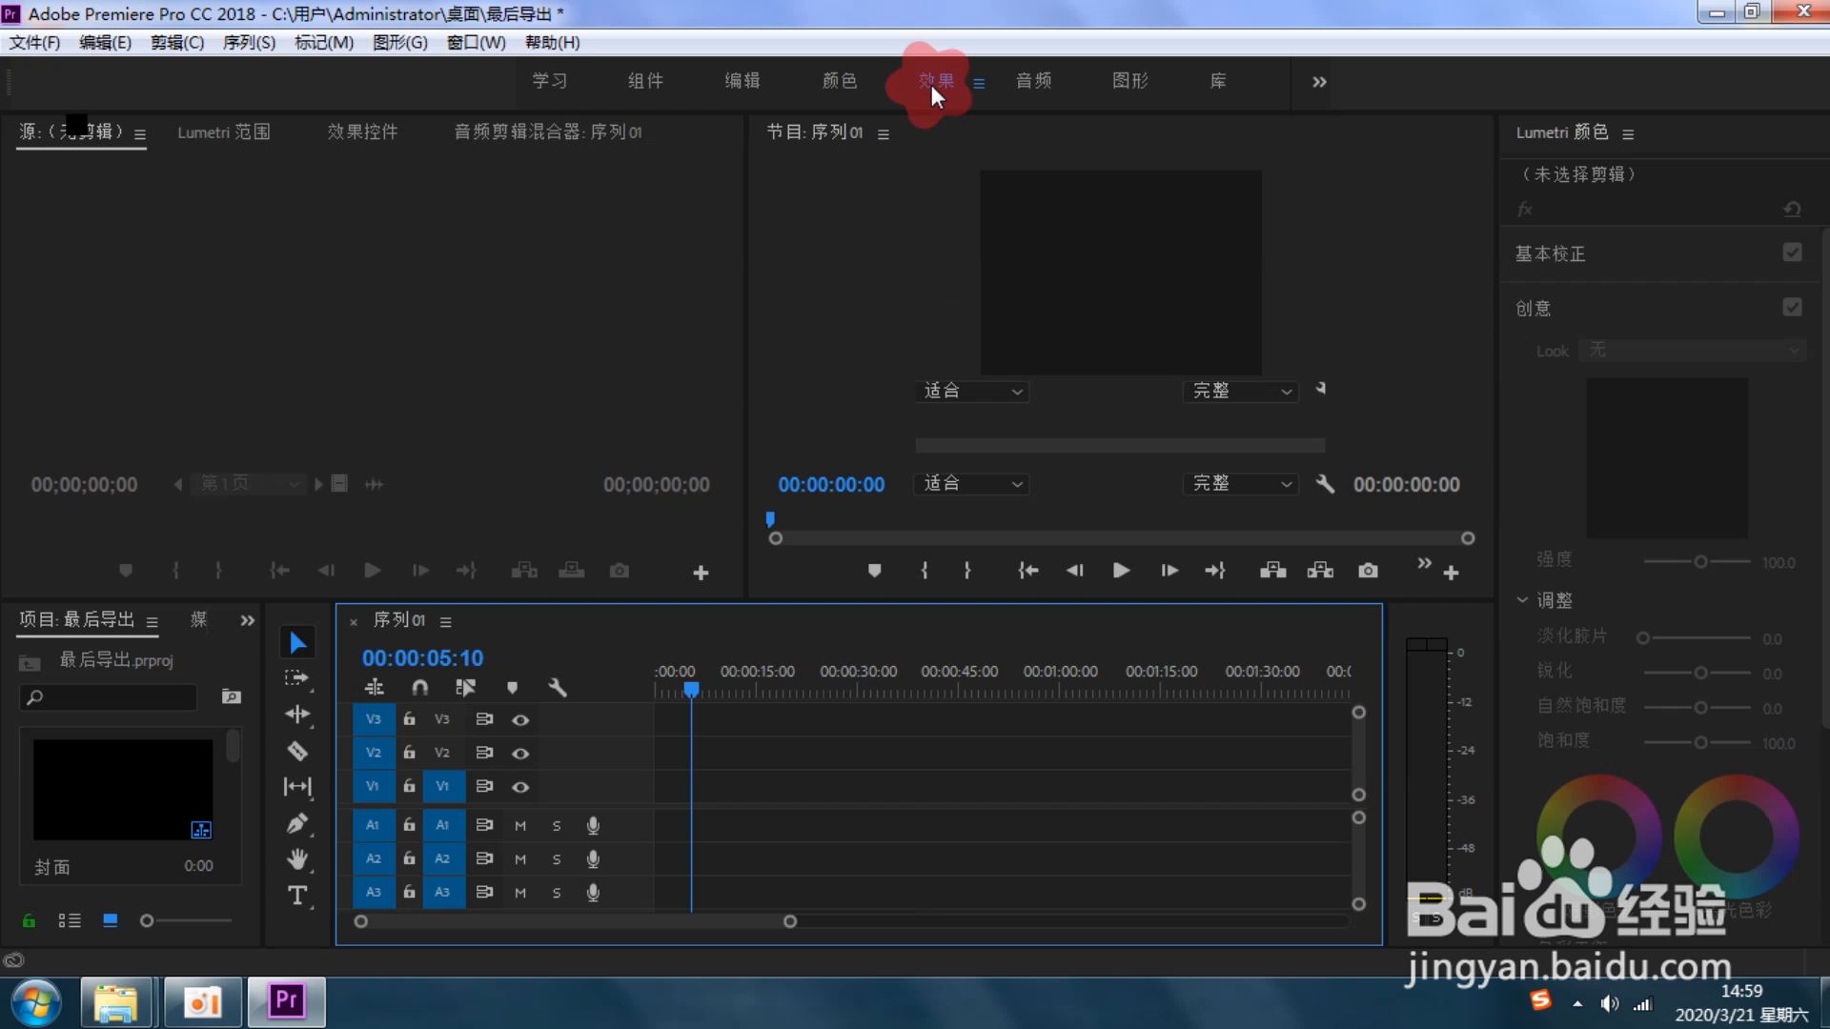Screen dimensions: 1830x1029
Task: Select the Type tool
Action: [297, 896]
